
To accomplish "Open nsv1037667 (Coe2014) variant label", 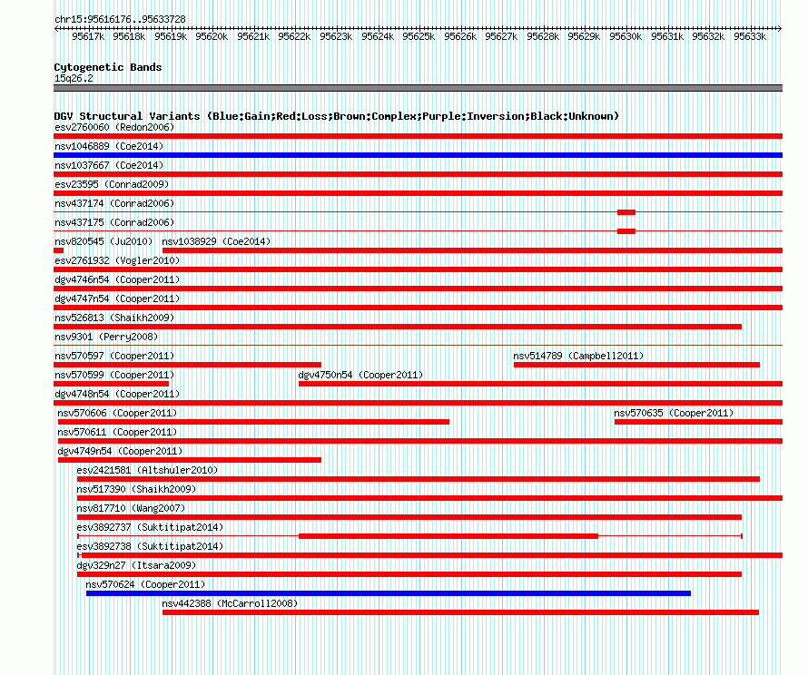I will [109, 165].
